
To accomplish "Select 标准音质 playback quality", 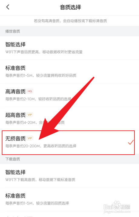I will click(69, 71).
